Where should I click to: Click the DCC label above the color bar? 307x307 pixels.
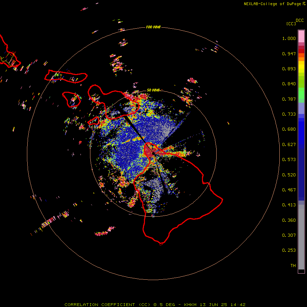[x=299, y=20]
